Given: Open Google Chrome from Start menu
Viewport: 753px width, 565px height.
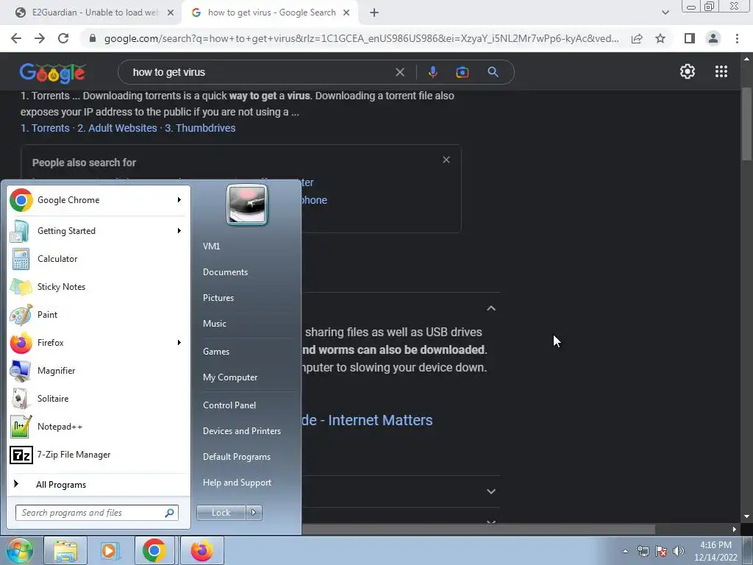Looking at the screenshot, I should click(x=99, y=200).
